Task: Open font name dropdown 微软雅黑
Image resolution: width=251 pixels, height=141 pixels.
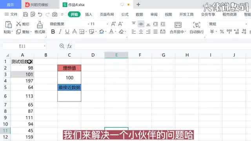Action: pyautogui.click(x=88, y=24)
